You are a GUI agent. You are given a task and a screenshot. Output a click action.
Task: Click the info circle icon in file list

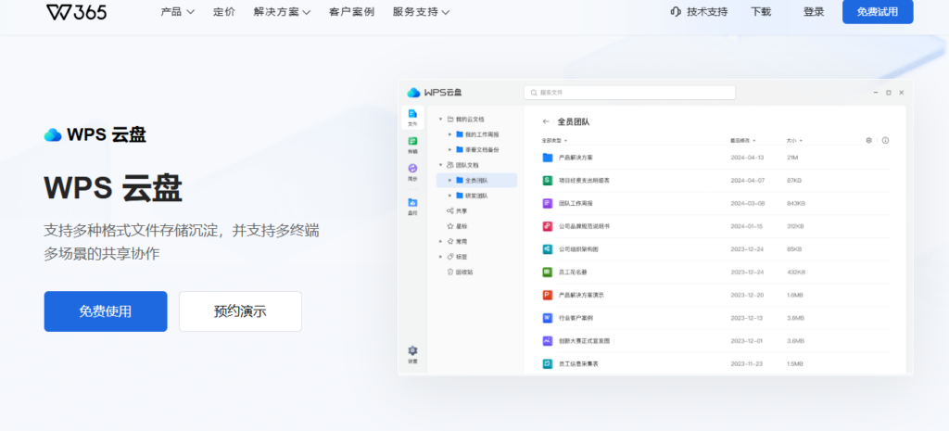pyautogui.click(x=885, y=141)
